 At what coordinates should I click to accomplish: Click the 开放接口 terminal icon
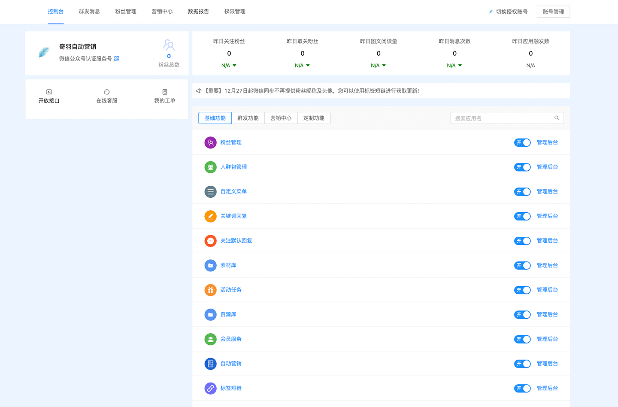tap(49, 92)
